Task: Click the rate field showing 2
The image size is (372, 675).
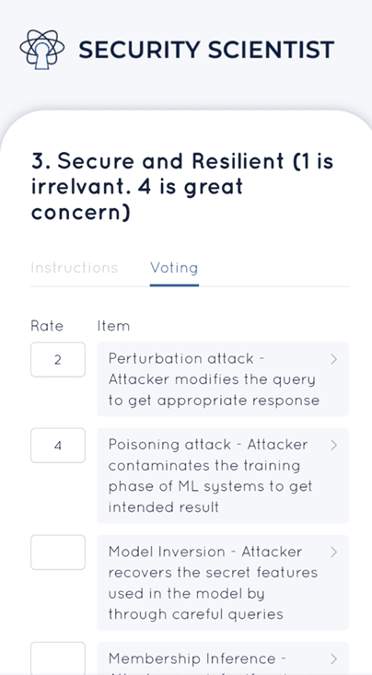Action: coord(58,359)
